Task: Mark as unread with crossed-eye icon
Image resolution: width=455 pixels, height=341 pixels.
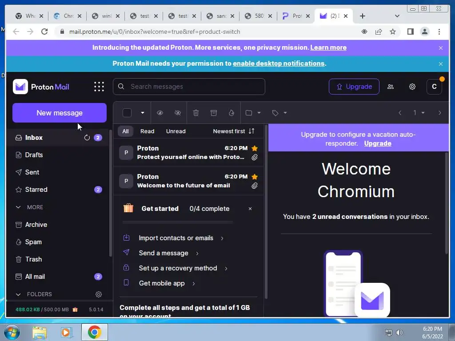Action: point(178,113)
